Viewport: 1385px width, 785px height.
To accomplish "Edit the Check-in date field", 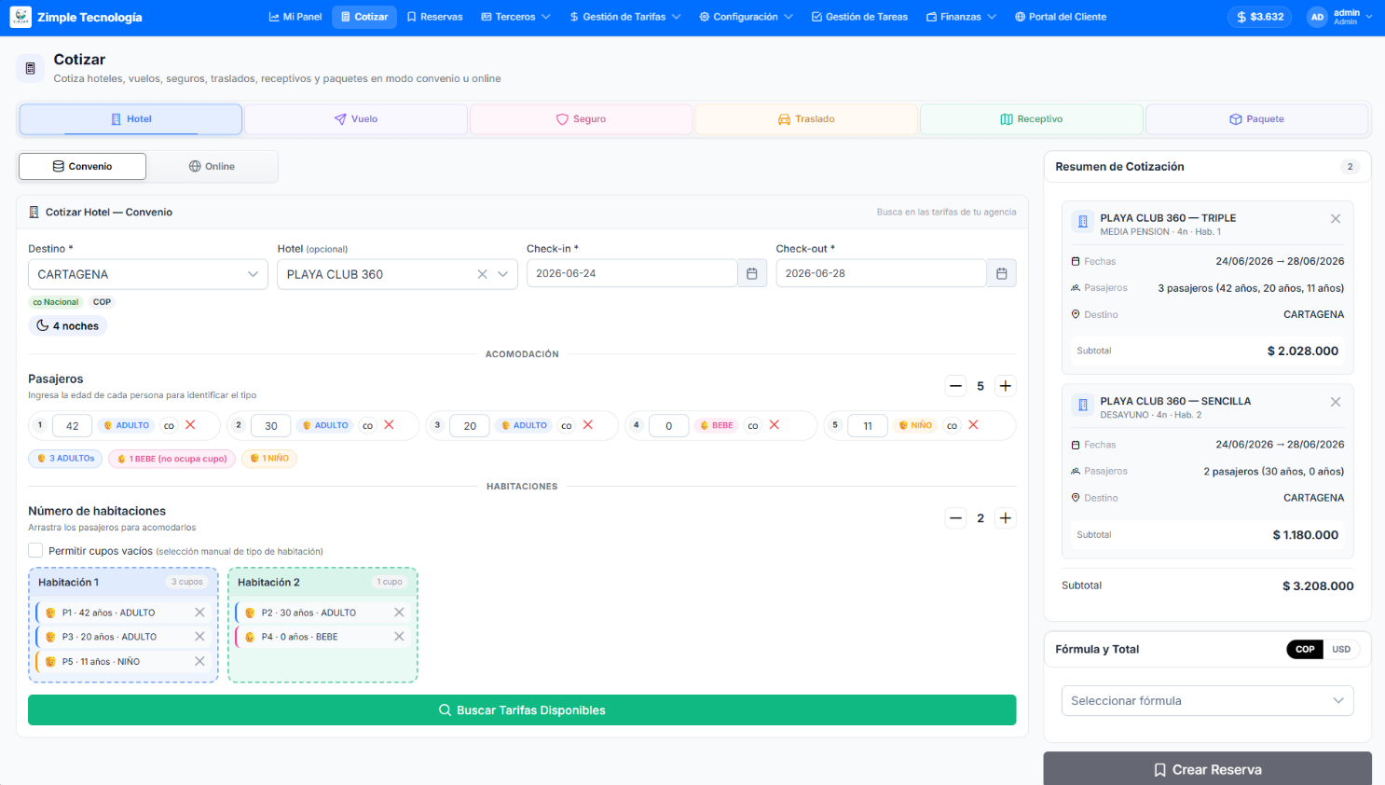I will [632, 274].
